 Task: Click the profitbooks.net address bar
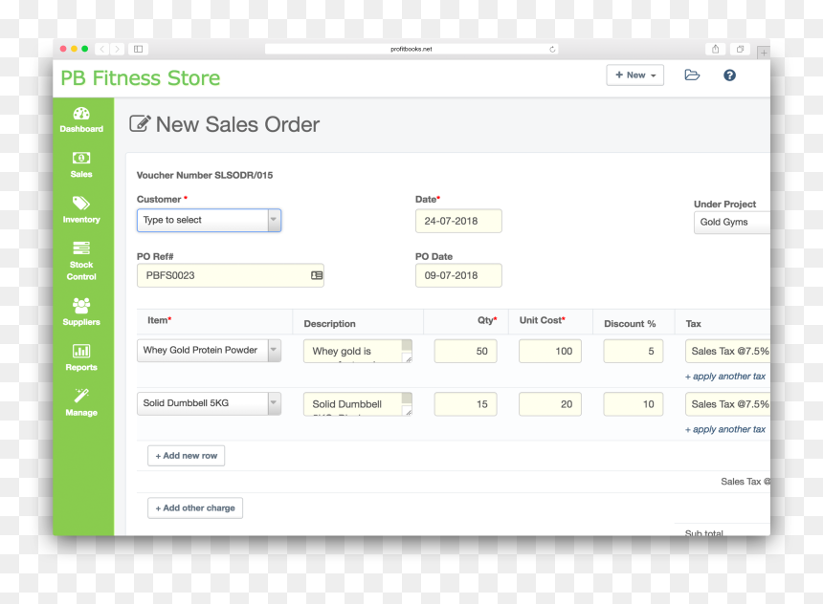411,49
